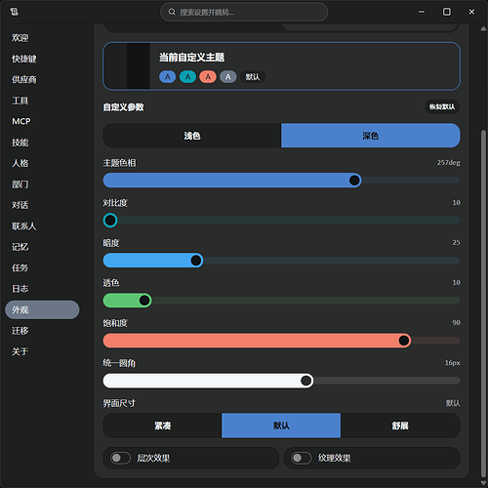Toggle the 层次效果 switch
This screenshot has height=488, width=488.
tap(120, 458)
